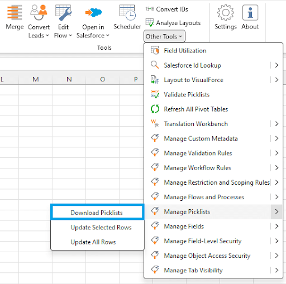Image resolution: width=286 pixels, height=284 pixels.
Task: Expand the Salesforce Id Lookup submenu arrow
Action: tap(277, 65)
